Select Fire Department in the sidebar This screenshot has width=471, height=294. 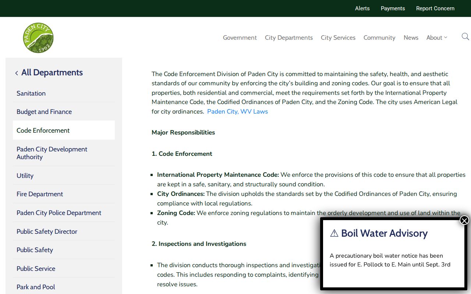pyautogui.click(x=64, y=194)
